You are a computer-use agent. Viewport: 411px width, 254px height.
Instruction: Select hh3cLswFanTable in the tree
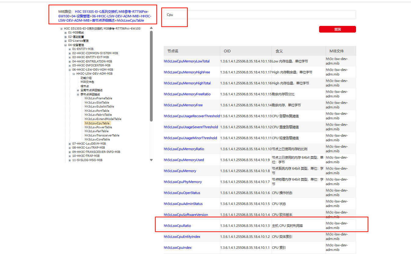click(x=96, y=131)
